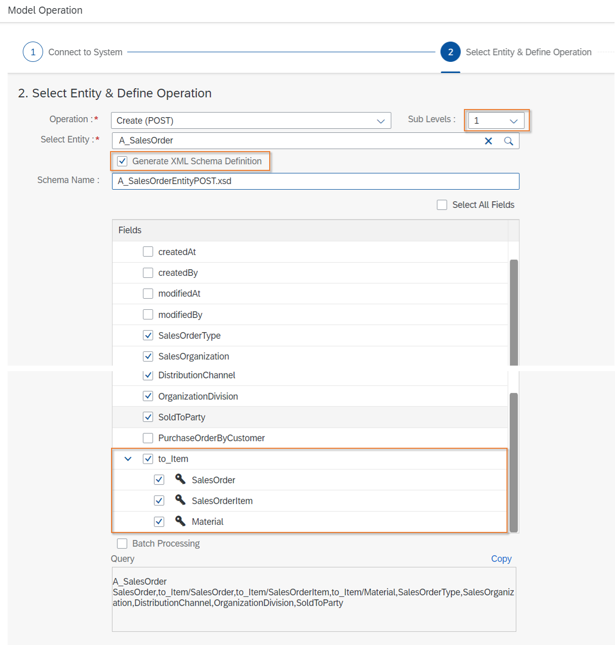The width and height of the screenshot is (615, 645).
Task: Open the Sub Levels dropdown
Action: [496, 121]
